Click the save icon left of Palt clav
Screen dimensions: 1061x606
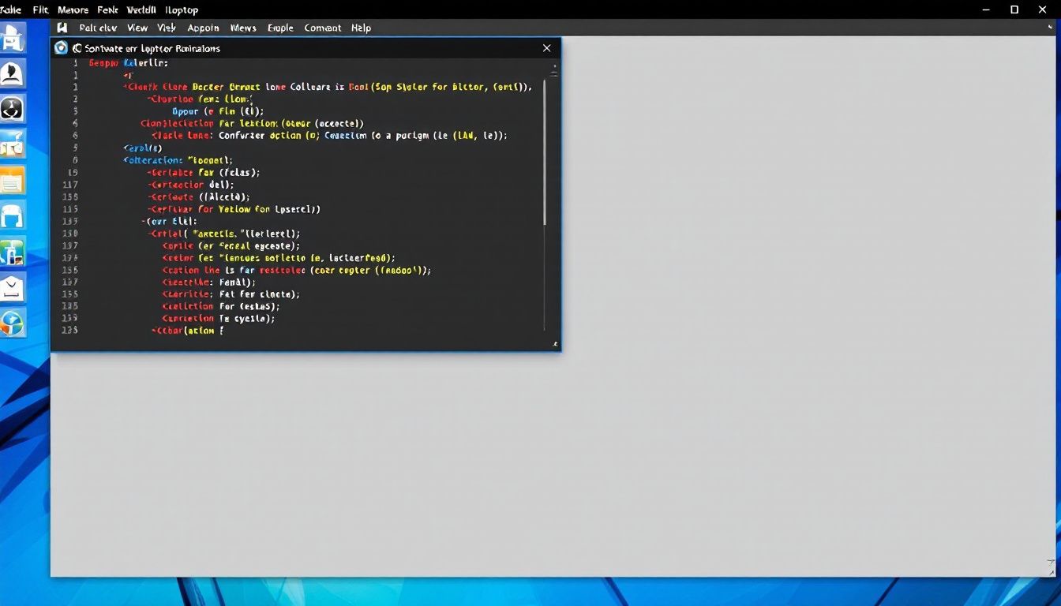click(x=62, y=28)
